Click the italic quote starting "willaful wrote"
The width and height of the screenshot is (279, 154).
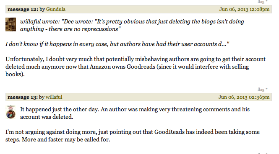pyautogui.click(x=132, y=25)
